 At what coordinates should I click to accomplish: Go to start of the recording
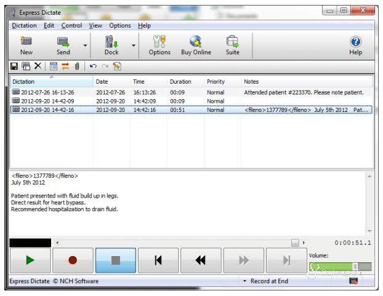point(158,260)
